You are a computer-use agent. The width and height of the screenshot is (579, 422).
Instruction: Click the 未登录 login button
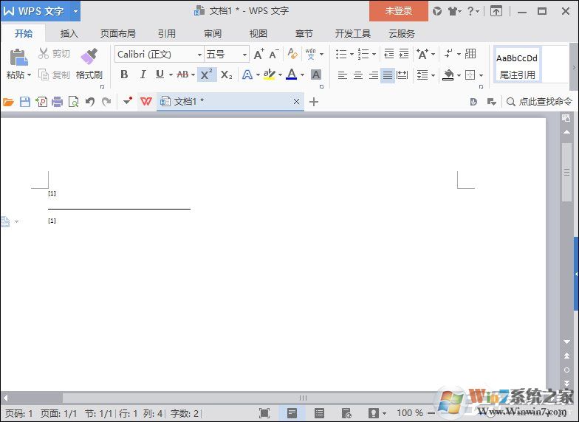[399, 11]
